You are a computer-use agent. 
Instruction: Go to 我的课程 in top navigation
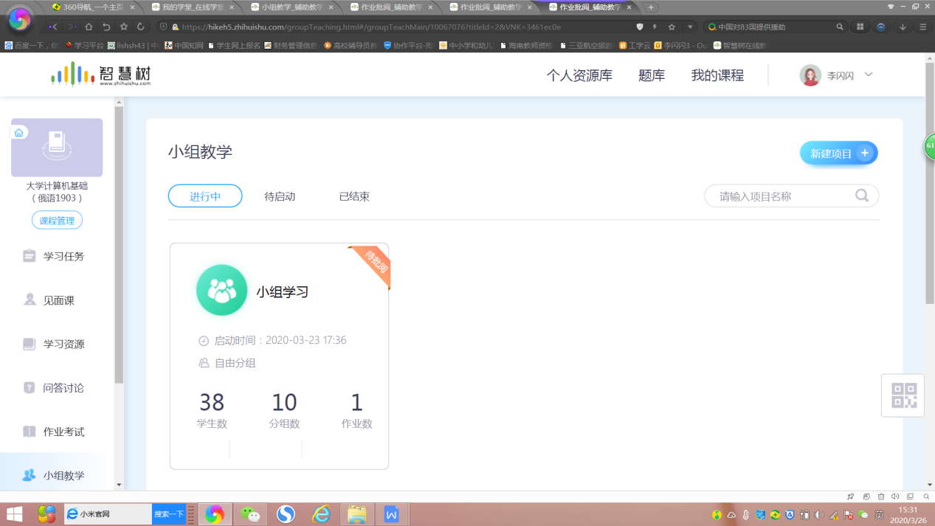(717, 75)
